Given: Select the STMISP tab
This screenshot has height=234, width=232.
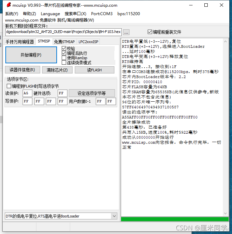Looking at the screenshot, I should [44, 41].
